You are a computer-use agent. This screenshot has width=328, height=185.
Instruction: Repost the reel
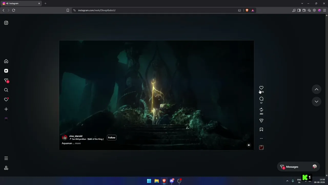[261, 110]
